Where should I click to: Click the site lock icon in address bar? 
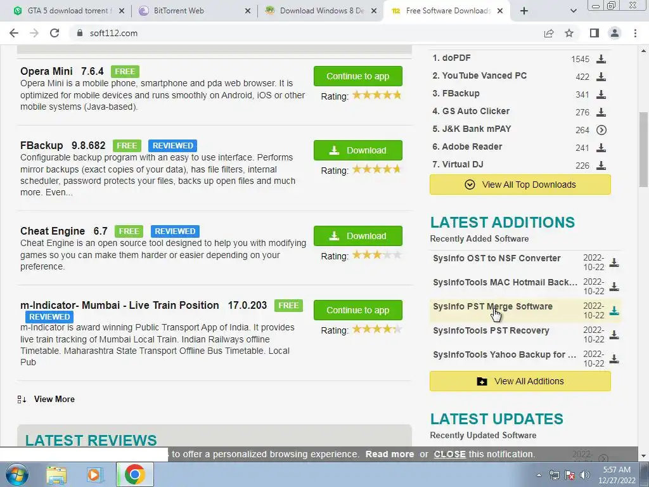[x=79, y=33]
